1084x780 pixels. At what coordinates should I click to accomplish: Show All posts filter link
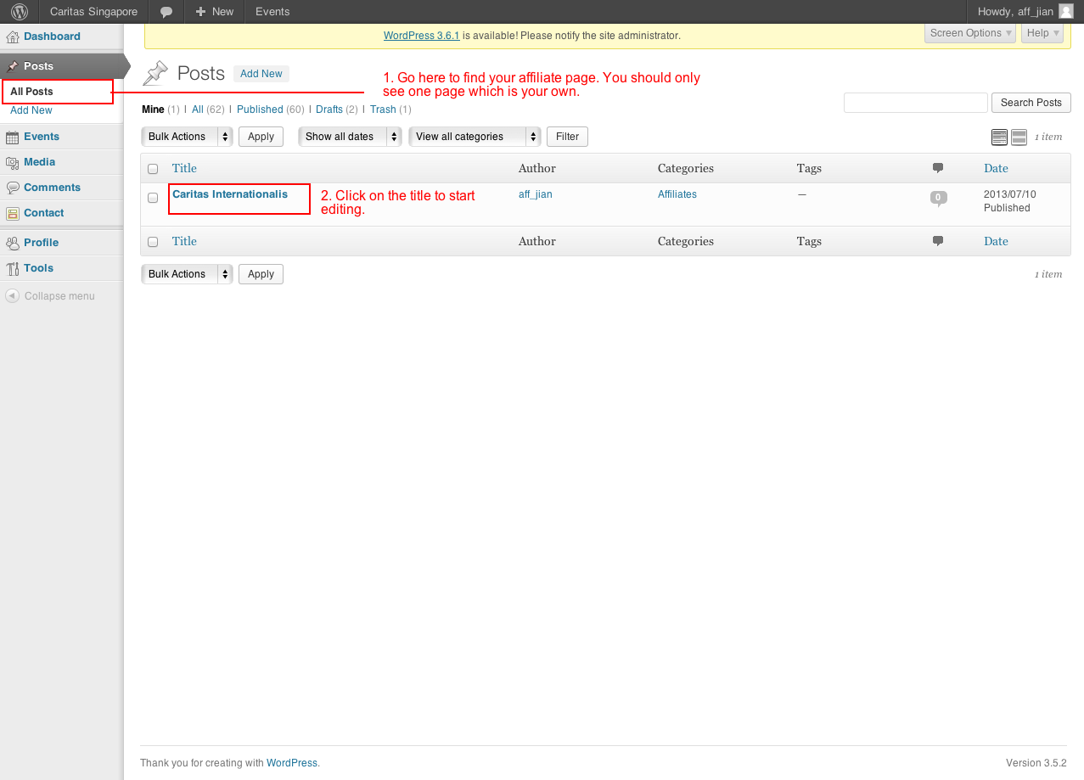(x=198, y=109)
